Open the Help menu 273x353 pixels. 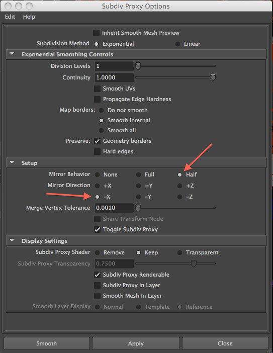[x=29, y=17]
